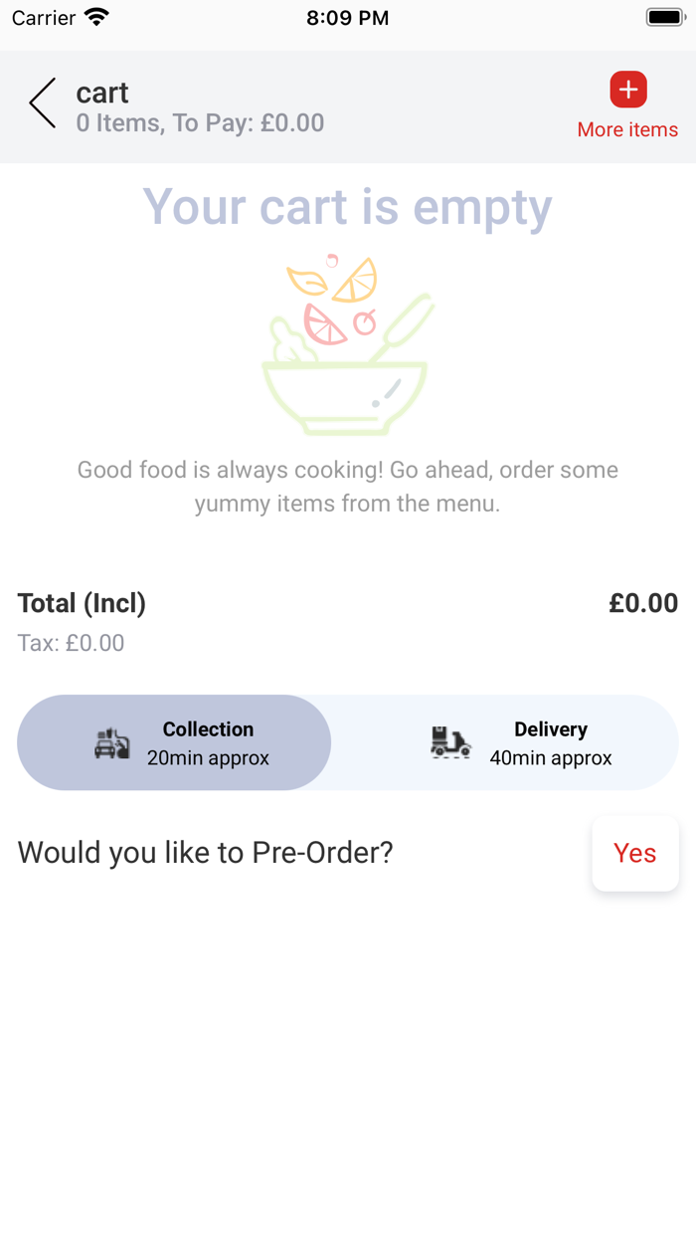The image size is (696, 1238).
Task: Confirm Pre-Order by tapping Yes
Action: pos(635,853)
